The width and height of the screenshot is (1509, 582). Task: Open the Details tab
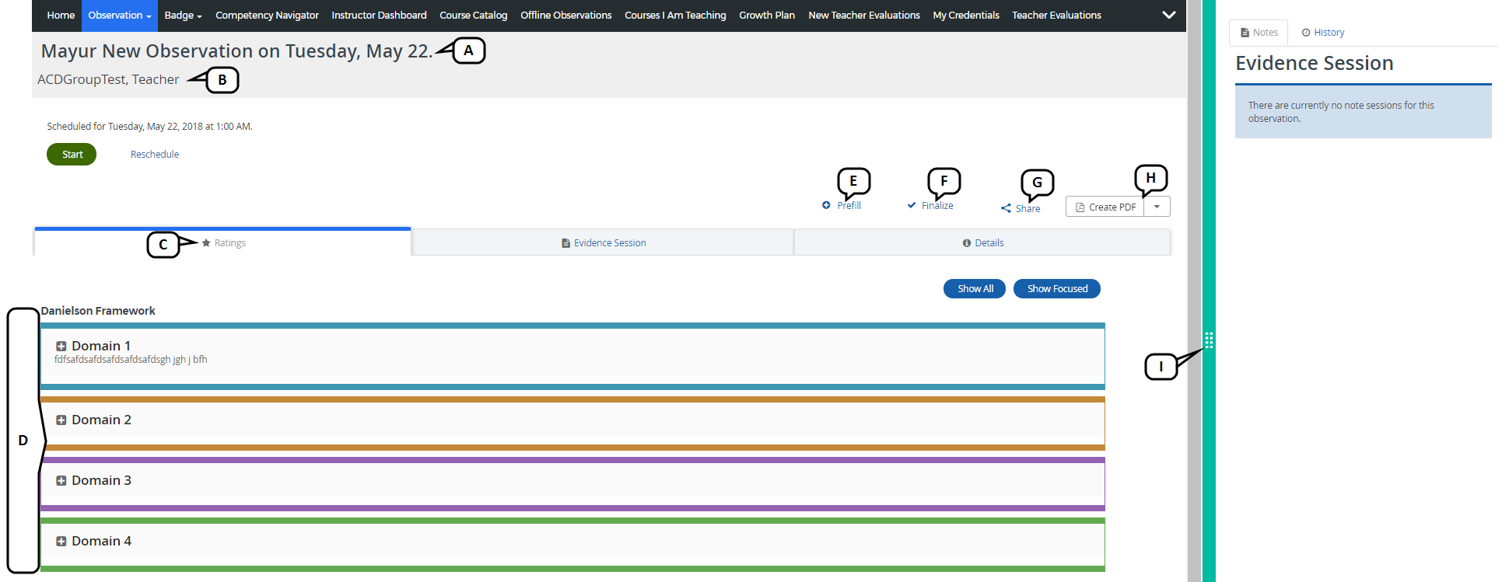tap(982, 242)
